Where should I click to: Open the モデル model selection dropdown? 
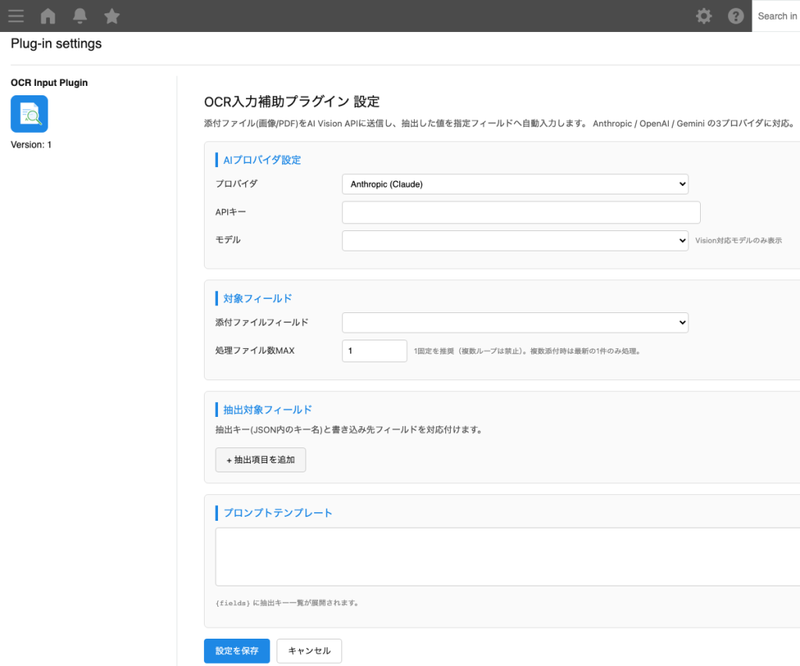tap(515, 240)
